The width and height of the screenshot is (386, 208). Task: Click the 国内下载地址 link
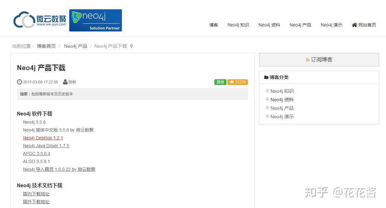tap(36, 194)
